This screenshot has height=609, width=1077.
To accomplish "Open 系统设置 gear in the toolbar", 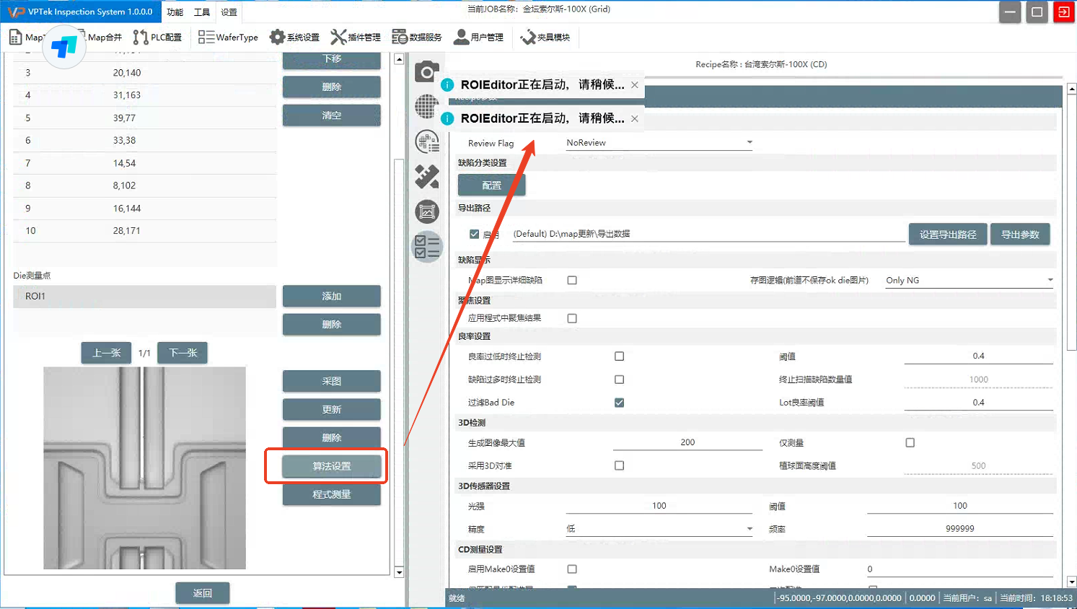I will pos(294,38).
